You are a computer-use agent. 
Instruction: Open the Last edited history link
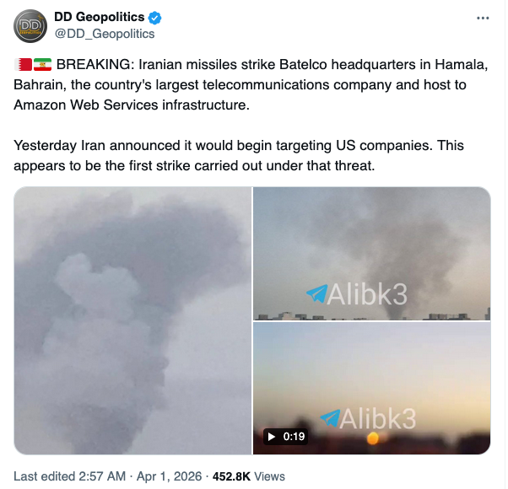point(70,476)
